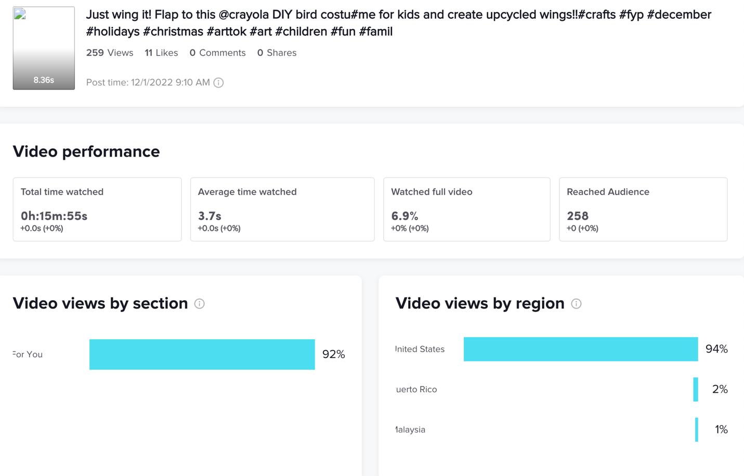Click the Video performance heading
The height and width of the screenshot is (476, 744).
86,151
